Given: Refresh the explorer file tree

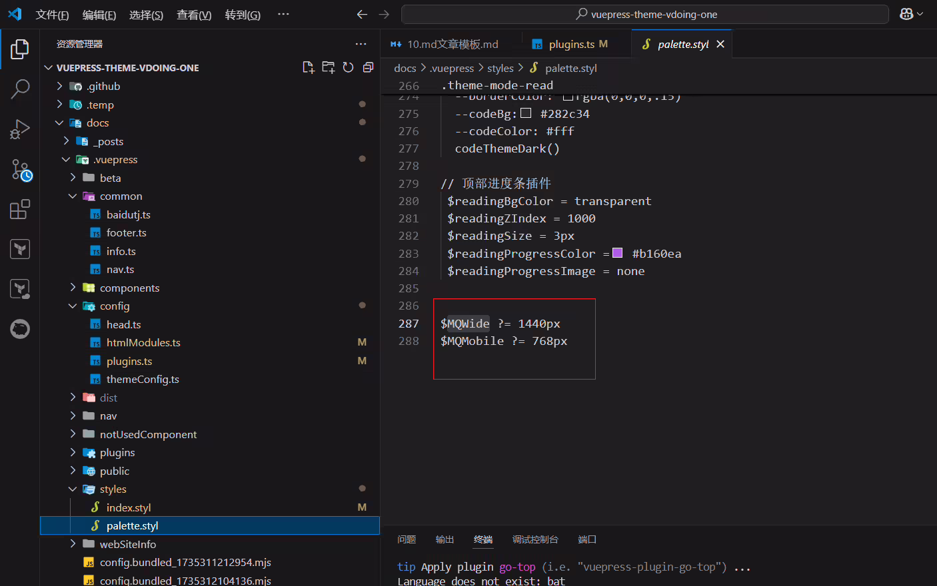Looking at the screenshot, I should pos(348,67).
